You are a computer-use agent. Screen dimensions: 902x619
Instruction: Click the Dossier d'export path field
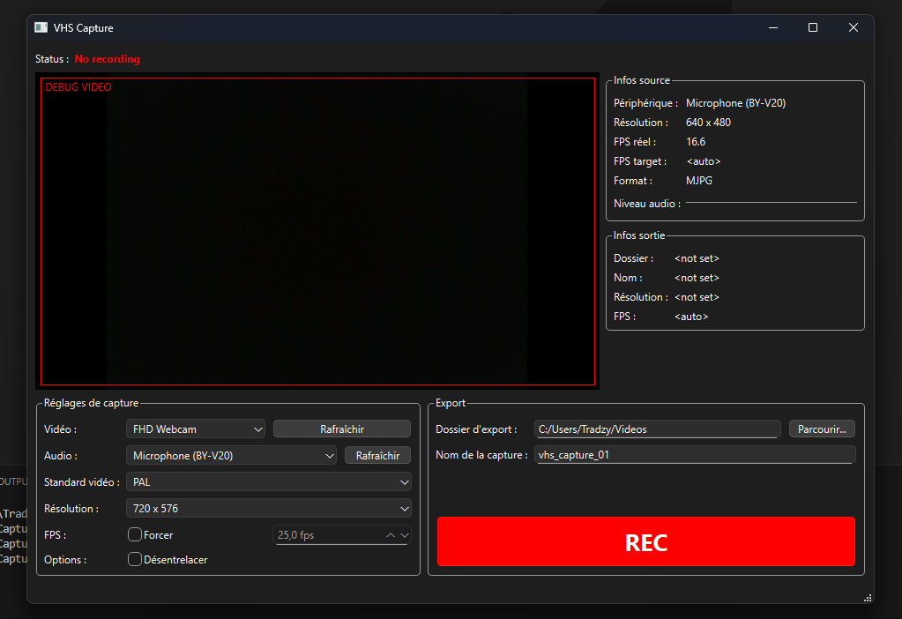pyautogui.click(x=658, y=429)
